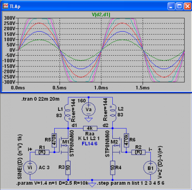Click the SINE({D} {n*V} 1k) source value

pyautogui.click(x=20, y=157)
